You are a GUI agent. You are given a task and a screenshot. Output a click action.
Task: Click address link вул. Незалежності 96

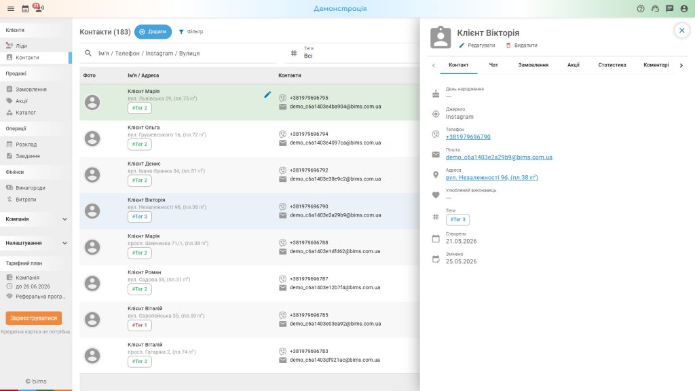[x=492, y=177]
